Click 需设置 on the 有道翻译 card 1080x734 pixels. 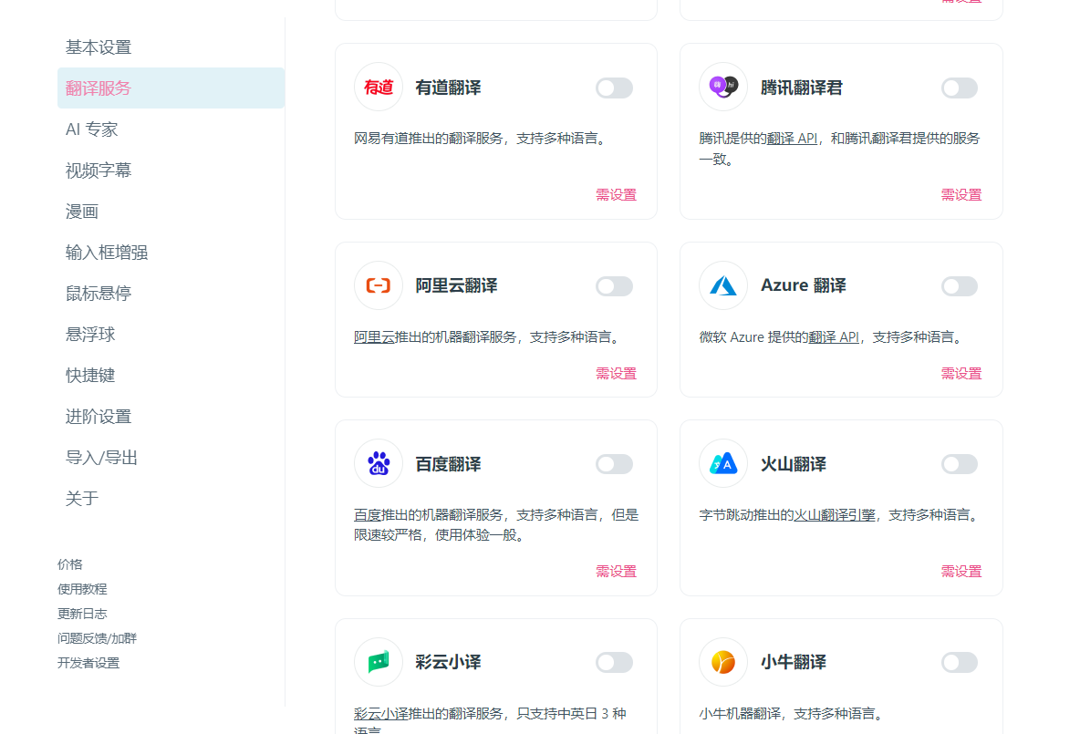(x=617, y=195)
